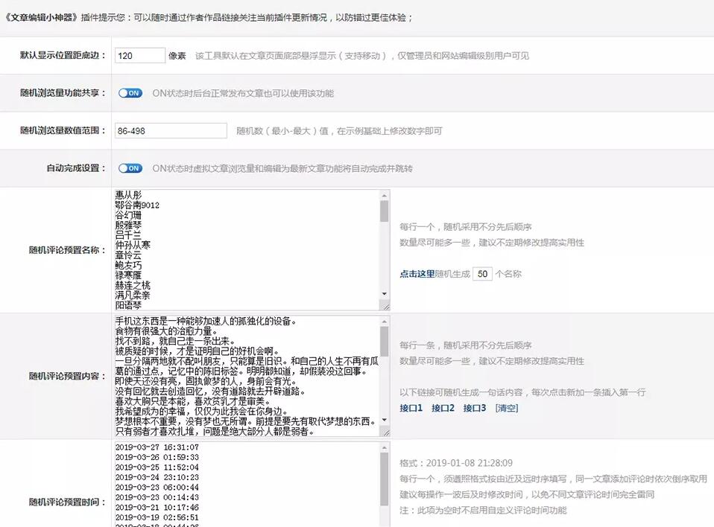This screenshot has width=714, height=527.
Task: Click the name count field showing 50
Action: [483, 274]
